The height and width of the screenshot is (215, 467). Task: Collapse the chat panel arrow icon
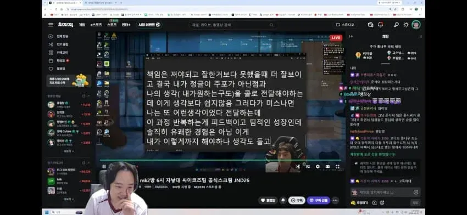coord(351,37)
